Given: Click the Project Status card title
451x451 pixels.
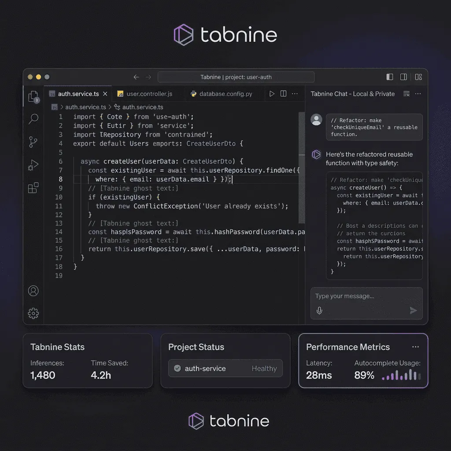Looking at the screenshot, I should tap(196, 347).
